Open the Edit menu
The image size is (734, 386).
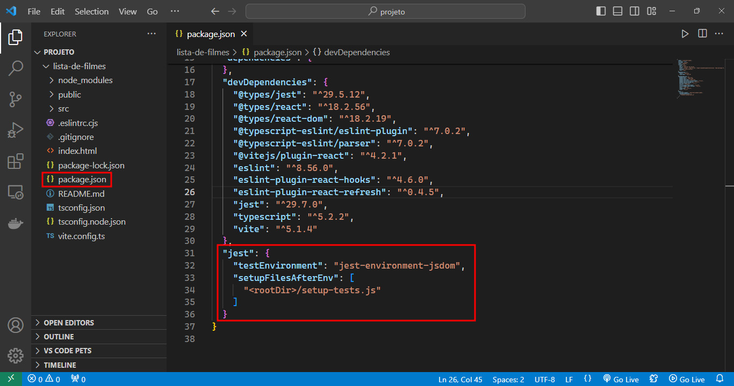[x=57, y=11]
